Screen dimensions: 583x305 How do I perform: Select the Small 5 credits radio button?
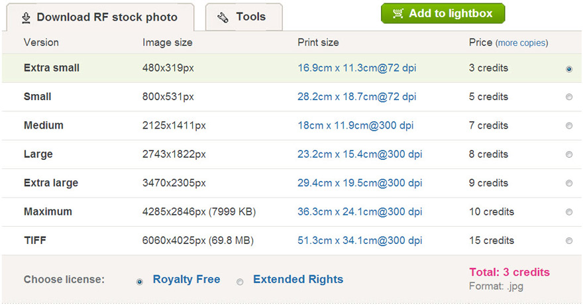coord(569,97)
